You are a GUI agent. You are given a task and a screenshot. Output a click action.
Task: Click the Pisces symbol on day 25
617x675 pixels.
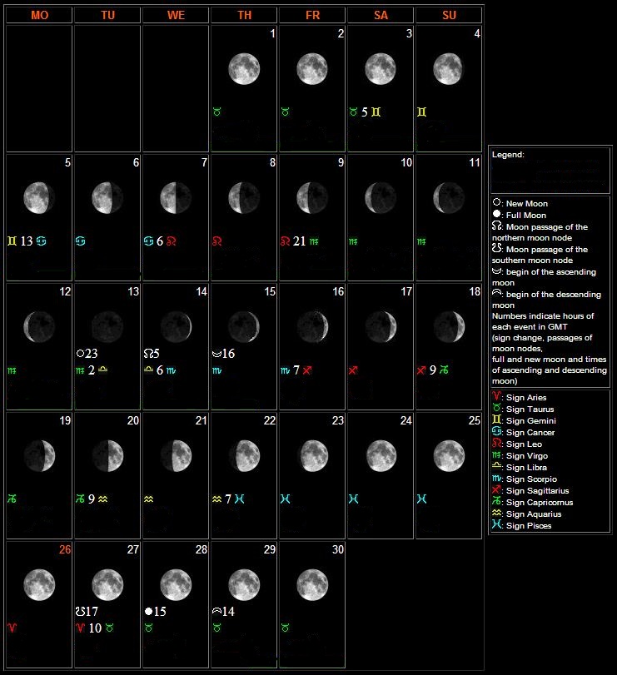coord(422,499)
